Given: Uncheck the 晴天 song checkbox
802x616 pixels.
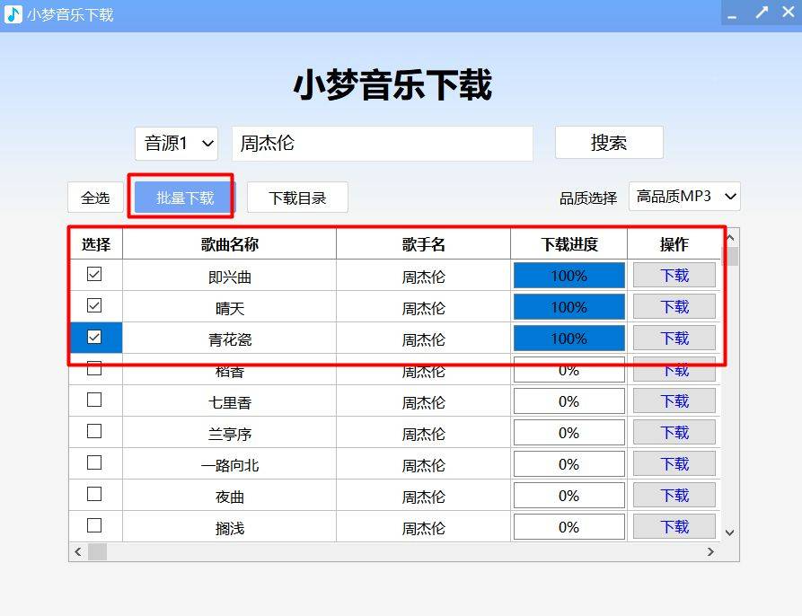Looking at the screenshot, I should [x=94, y=306].
